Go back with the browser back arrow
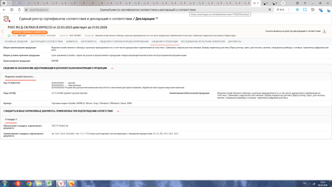The width and height of the screenshot is (332, 187). pyautogui.click(x=4, y=10)
